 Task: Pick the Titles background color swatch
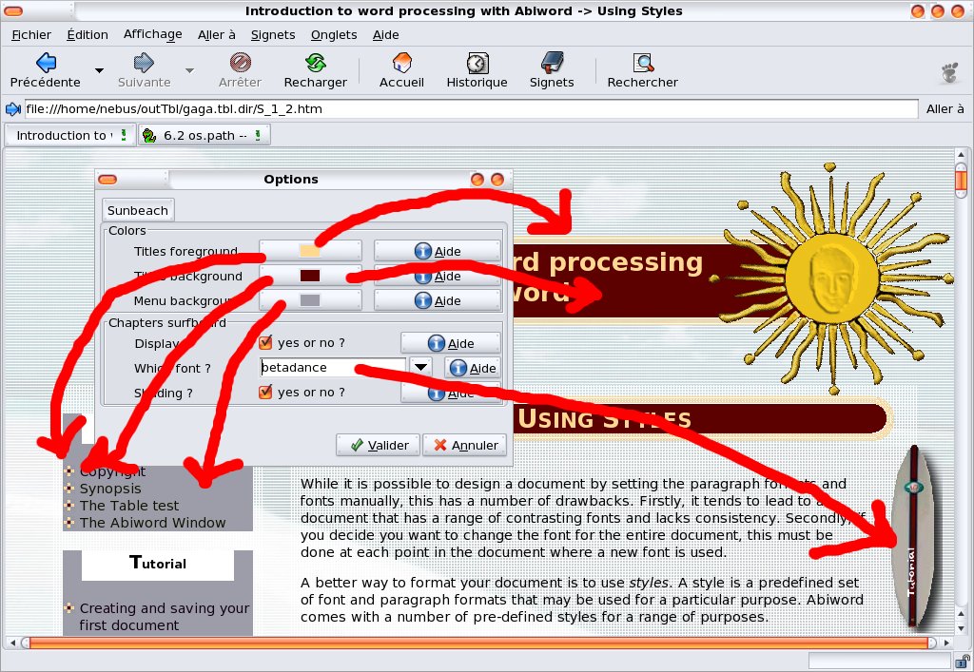point(310,276)
